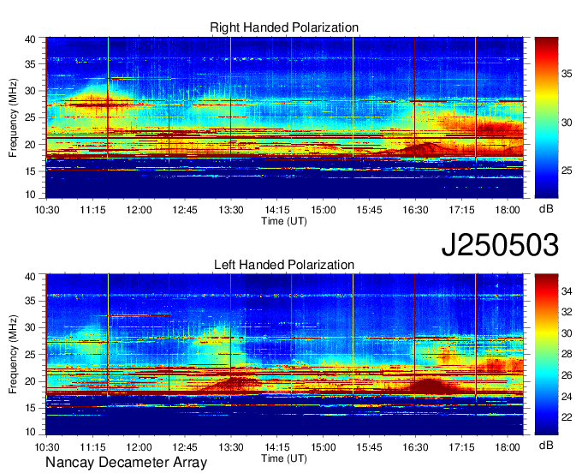Click the arc feature near 16:30 in Right Handed spectrogram
582x473 pixels.
[x=423, y=148]
